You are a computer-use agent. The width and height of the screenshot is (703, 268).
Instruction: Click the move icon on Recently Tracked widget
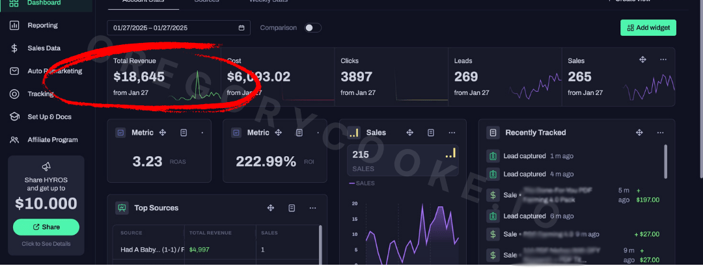pyautogui.click(x=639, y=133)
